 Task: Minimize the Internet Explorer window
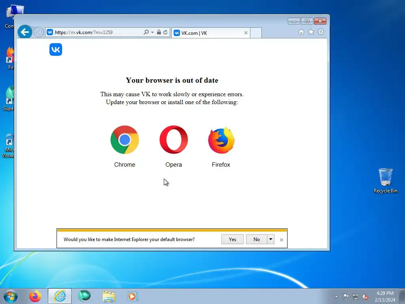tap(294, 21)
